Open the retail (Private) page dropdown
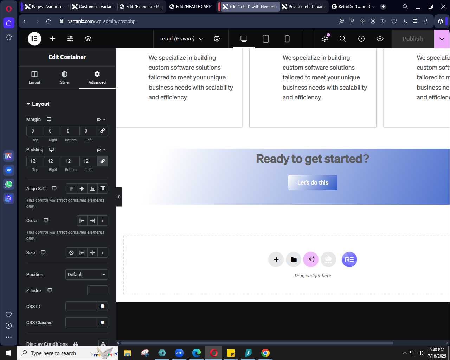 pyautogui.click(x=181, y=39)
